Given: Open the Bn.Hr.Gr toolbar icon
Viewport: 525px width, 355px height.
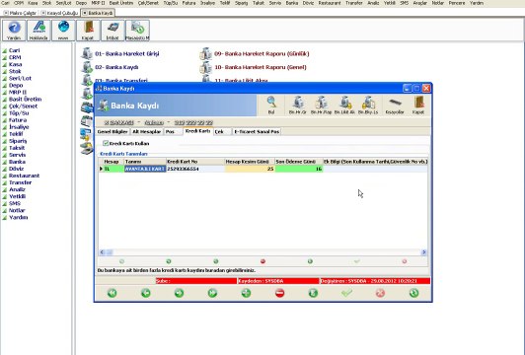Looking at the screenshot, I should point(298,106).
